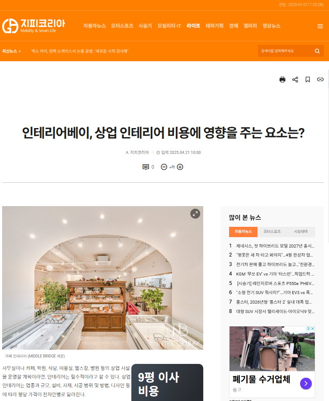Switch to 모터스포츠 tab in popular news
This screenshot has width=329, height=401.
click(272, 232)
